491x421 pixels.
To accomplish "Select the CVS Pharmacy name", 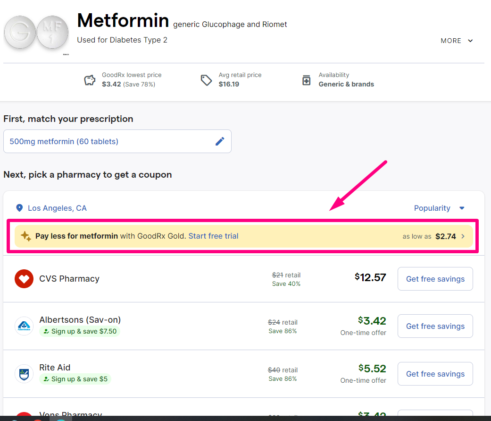I will pos(69,279).
